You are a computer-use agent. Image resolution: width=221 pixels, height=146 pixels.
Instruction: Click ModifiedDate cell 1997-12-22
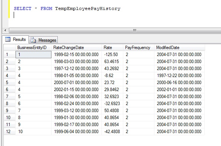(x=180, y=76)
